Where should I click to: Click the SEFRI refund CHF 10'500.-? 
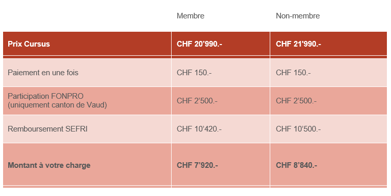pos(298,129)
